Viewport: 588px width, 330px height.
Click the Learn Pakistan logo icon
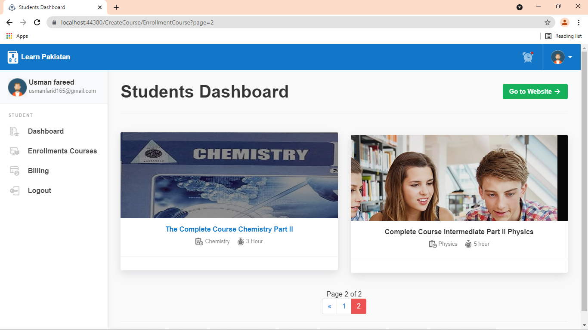pos(13,57)
